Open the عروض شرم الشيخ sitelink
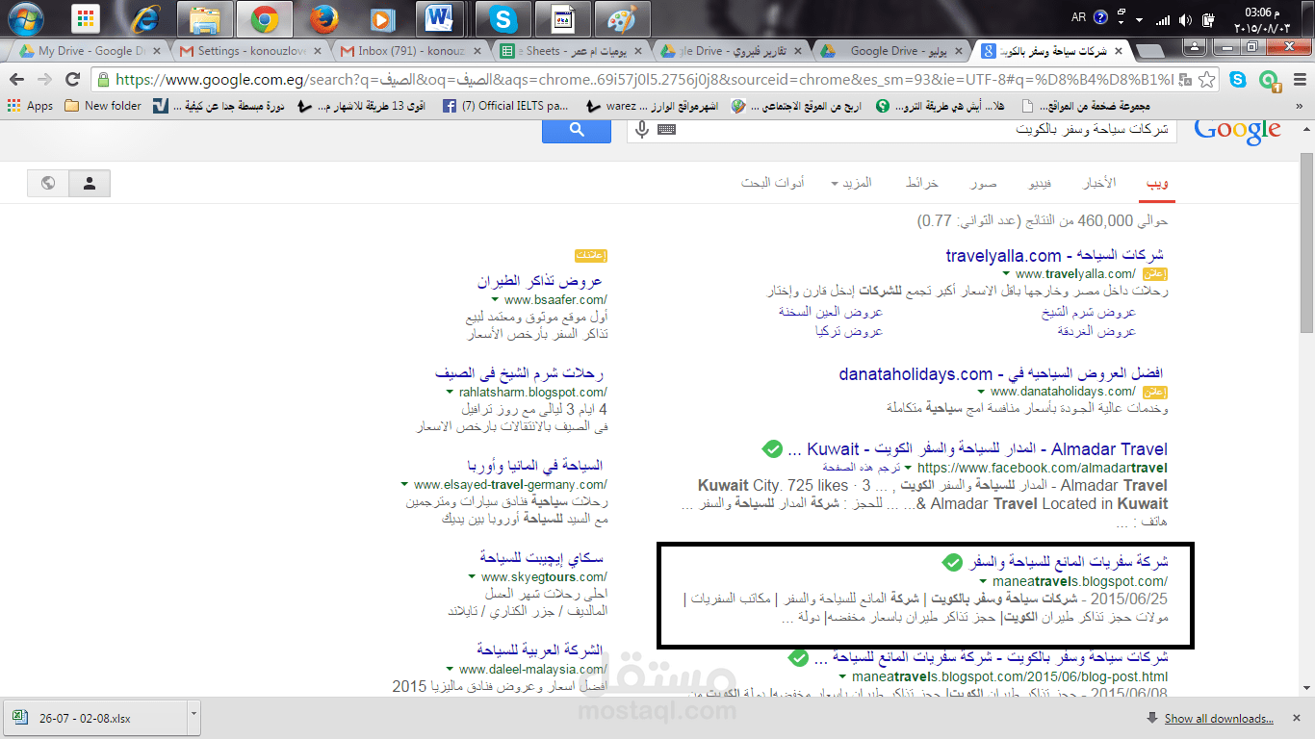The image size is (1315, 739). (1089, 312)
